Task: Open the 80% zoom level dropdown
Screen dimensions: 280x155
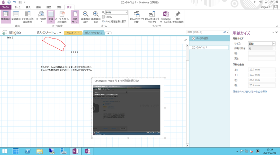Action: [126, 13]
